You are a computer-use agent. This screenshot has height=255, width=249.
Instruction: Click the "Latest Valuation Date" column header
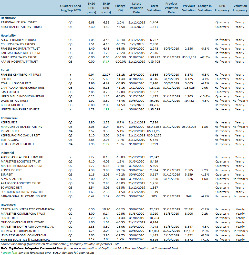point(137,8)
